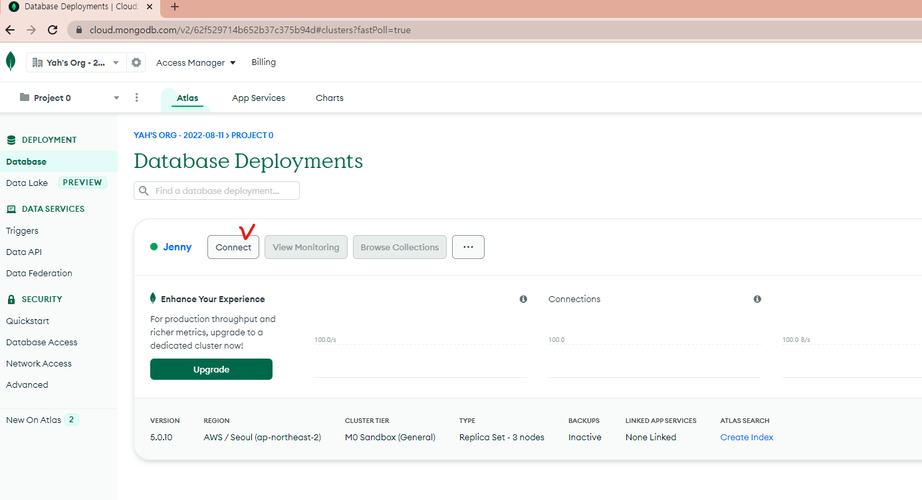Click the Deployment stack icon
Screen dimensions: 922x500
(x=11, y=140)
